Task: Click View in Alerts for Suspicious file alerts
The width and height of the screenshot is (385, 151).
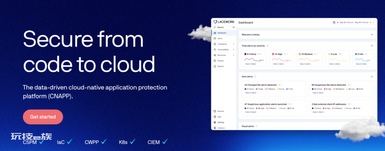Action: pyautogui.click(x=318, y=93)
